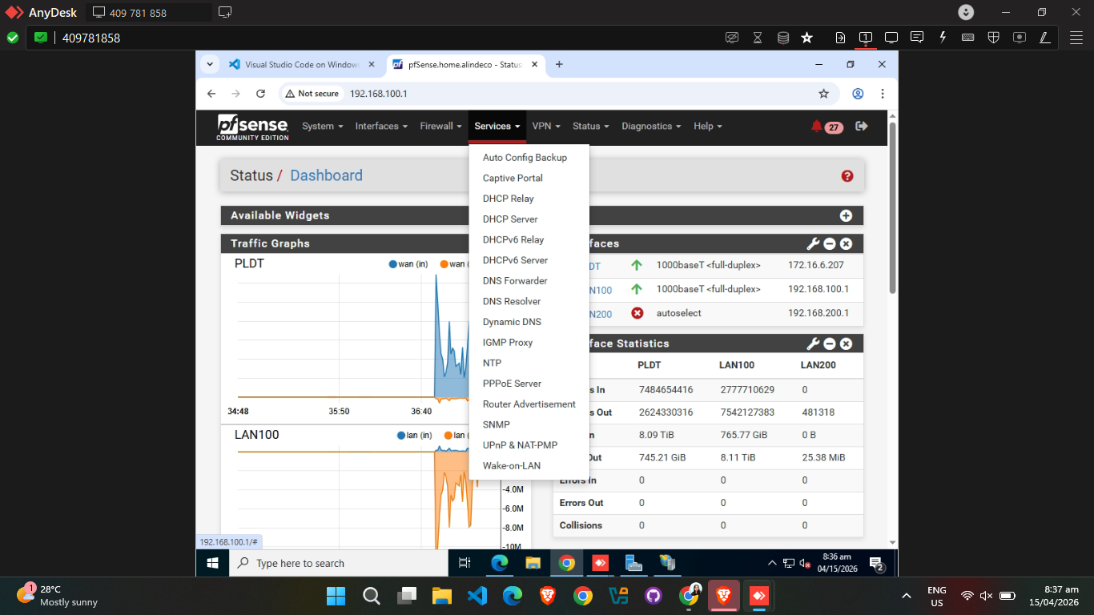Open AnyDesk chat icon in session toolbar
Image resolution: width=1094 pixels, height=615 pixels.
tap(917, 38)
